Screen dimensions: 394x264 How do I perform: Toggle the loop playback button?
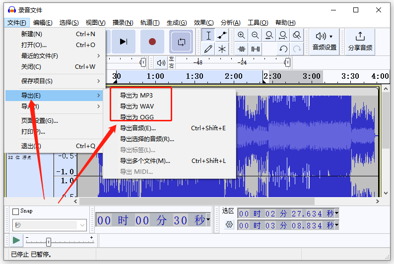(x=181, y=42)
